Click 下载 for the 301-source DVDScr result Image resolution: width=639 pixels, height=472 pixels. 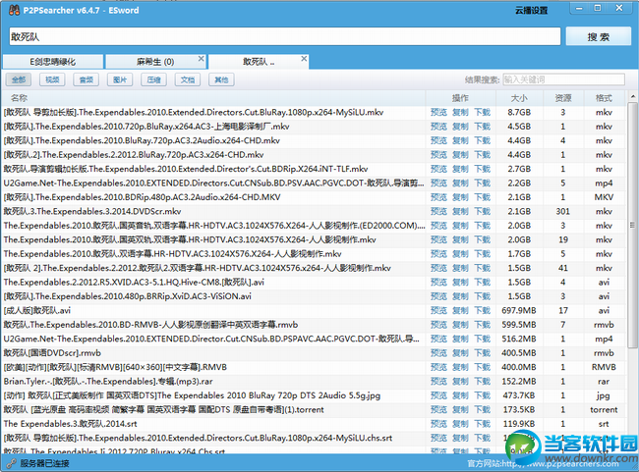pos(482,211)
